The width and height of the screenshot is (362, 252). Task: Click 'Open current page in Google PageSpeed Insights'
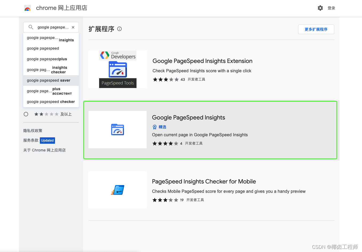[x=200, y=135]
